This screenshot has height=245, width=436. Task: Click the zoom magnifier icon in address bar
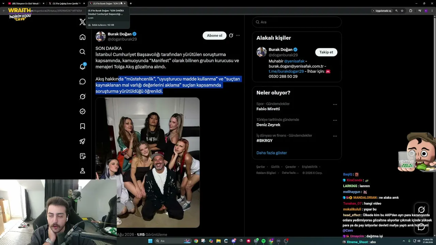(396, 11)
